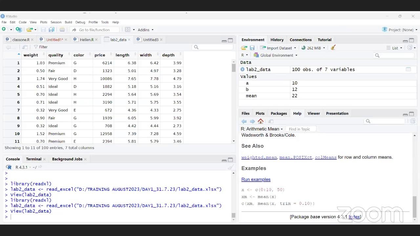Viewport: 420px width, 236px height.
Task: View the console's current working directory
Action: pos(40,167)
